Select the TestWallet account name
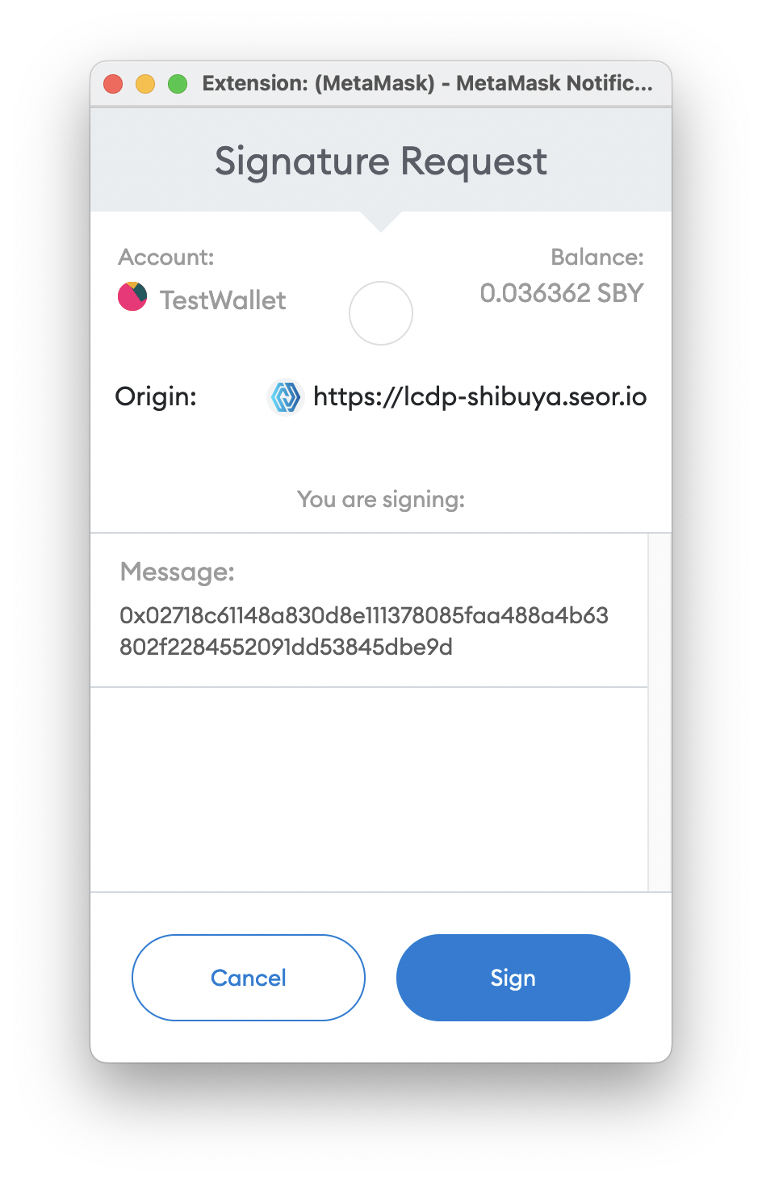Viewport: 762px width, 1182px height. tap(223, 300)
